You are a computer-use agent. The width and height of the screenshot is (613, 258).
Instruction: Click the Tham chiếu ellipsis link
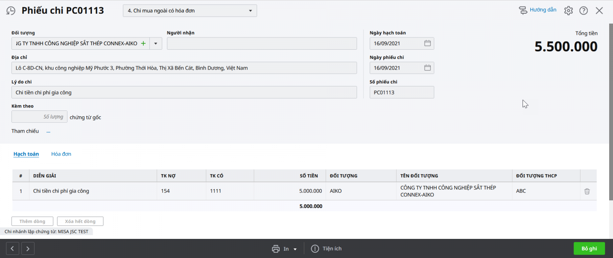tap(48, 131)
